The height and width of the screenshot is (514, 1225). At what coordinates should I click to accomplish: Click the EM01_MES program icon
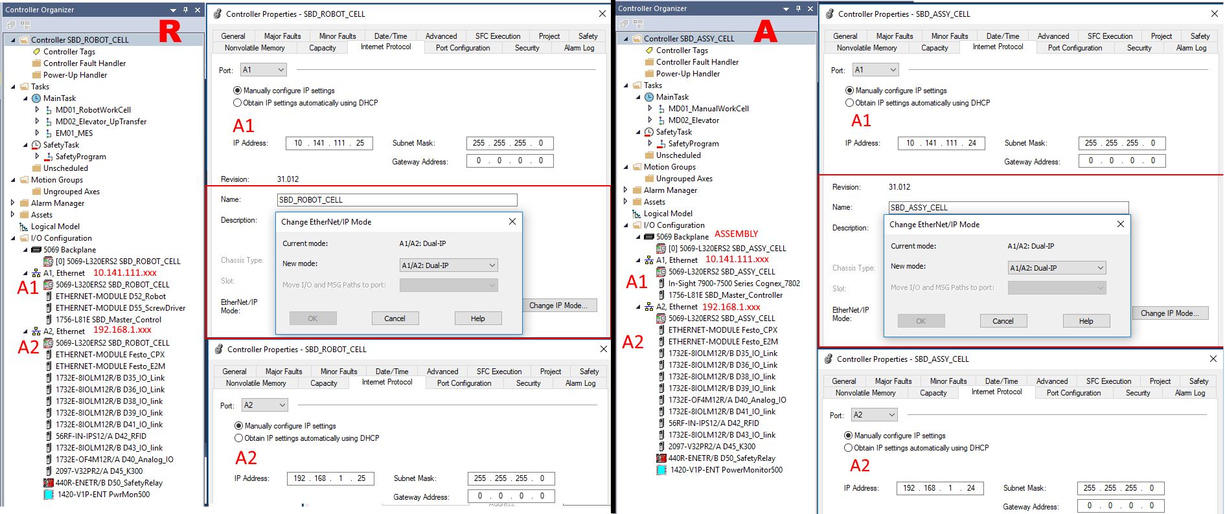pos(49,133)
